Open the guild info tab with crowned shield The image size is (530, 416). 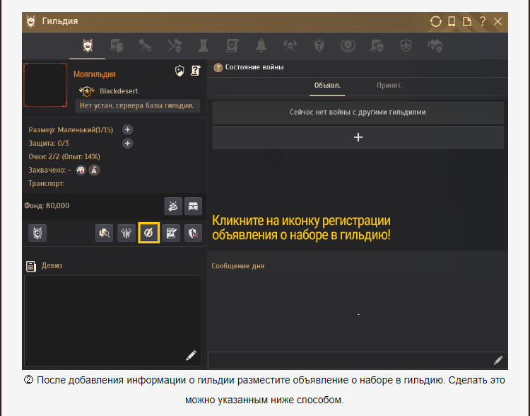pyautogui.click(x=88, y=46)
